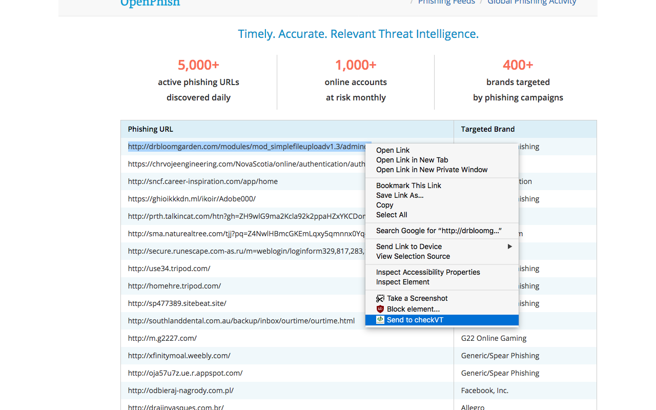Choose Save Link As… option
The width and height of the screenshot is (656, 410).
click(400, 195)
